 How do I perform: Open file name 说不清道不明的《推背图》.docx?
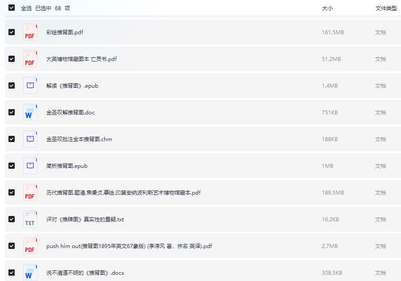tap(85, 273)
